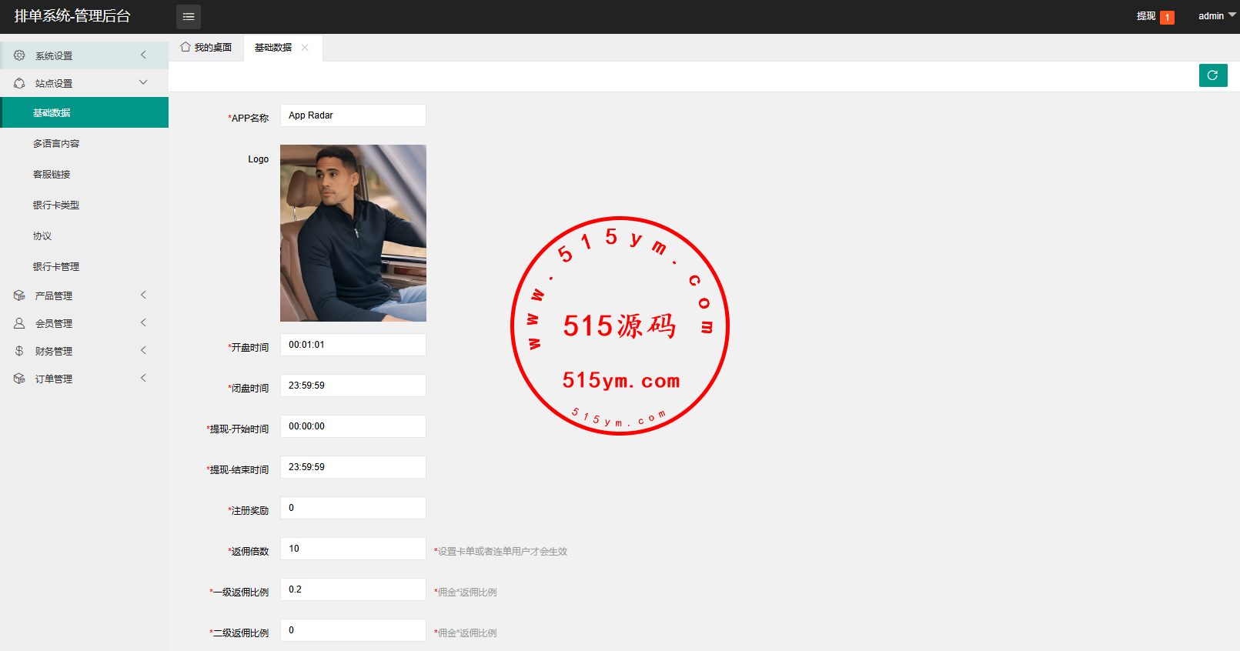Focus the 提现-开始时间 input field
The image size is (1240, 651).
353,426
